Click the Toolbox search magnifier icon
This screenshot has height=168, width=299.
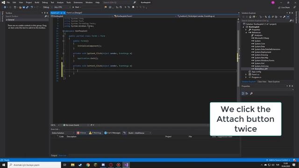pyautogui.click(x=46, y=16)
